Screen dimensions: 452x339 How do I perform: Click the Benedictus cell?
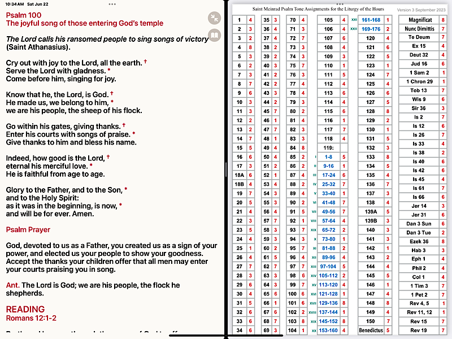pyautogui.click(x=371, y=331)
